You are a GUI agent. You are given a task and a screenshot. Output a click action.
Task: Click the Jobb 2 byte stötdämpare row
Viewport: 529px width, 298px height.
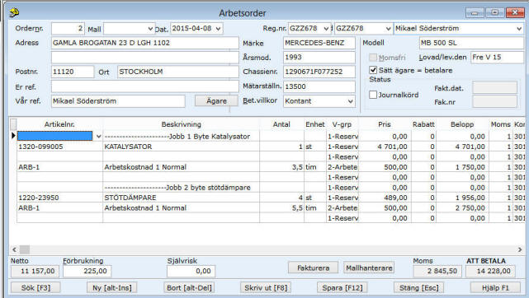point(182,188)
